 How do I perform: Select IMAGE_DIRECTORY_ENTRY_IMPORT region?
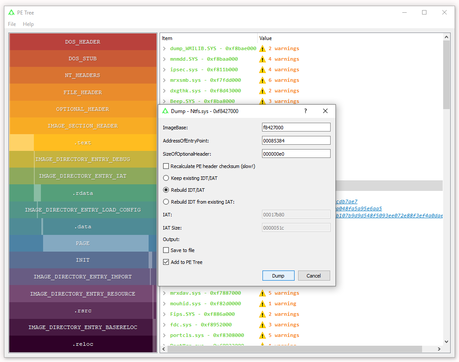click(x=83, y=277)
